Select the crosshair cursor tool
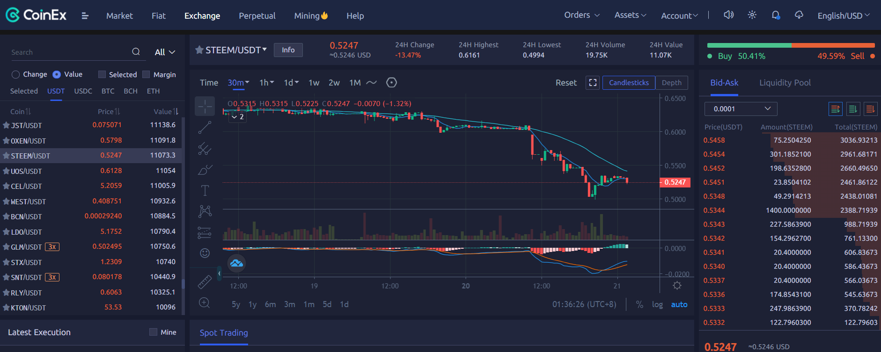This screenshot has width=881, height=352. (205, 107)
